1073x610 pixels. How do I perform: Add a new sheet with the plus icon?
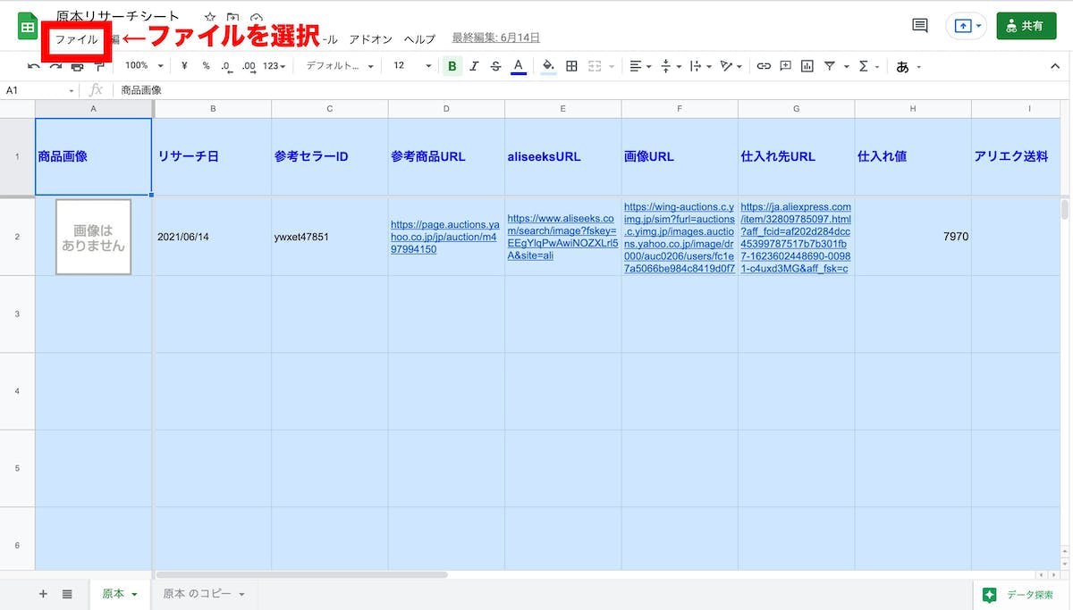(43, 594)
